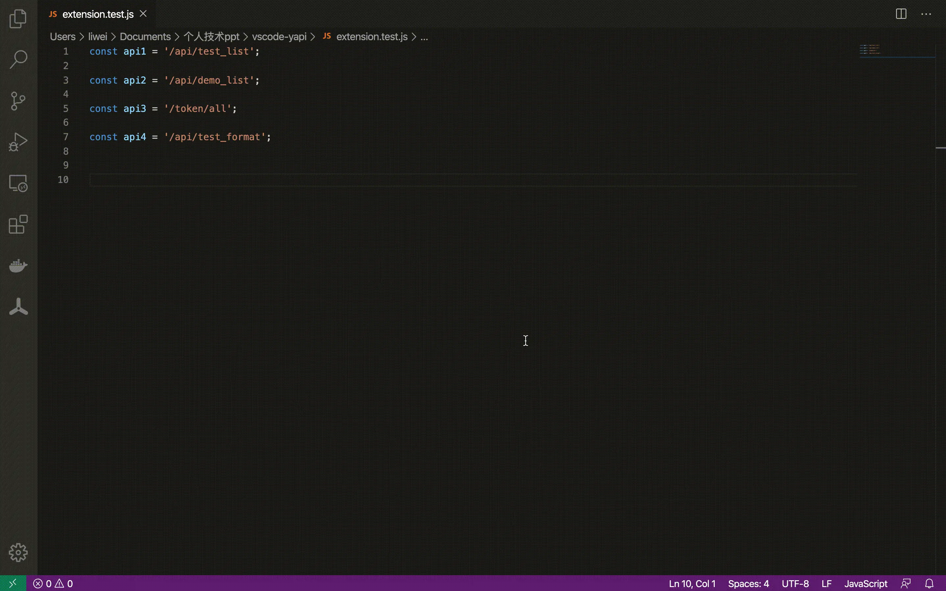Click the errors and warnings count

pyautogui.click(x=53, y=583)
